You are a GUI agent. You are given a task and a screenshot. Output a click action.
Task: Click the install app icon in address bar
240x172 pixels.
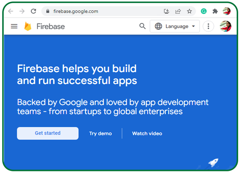[x=166, y=11]
